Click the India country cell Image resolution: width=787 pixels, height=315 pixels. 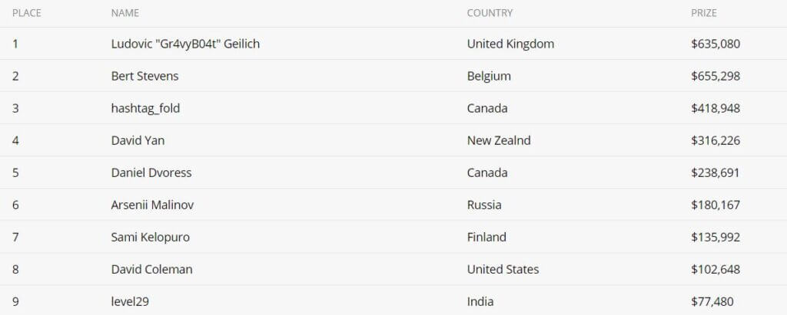tap(480, 301)
